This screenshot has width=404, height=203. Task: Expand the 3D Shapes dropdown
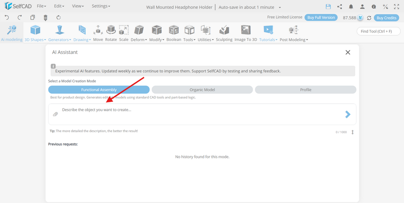coord(35,40)
